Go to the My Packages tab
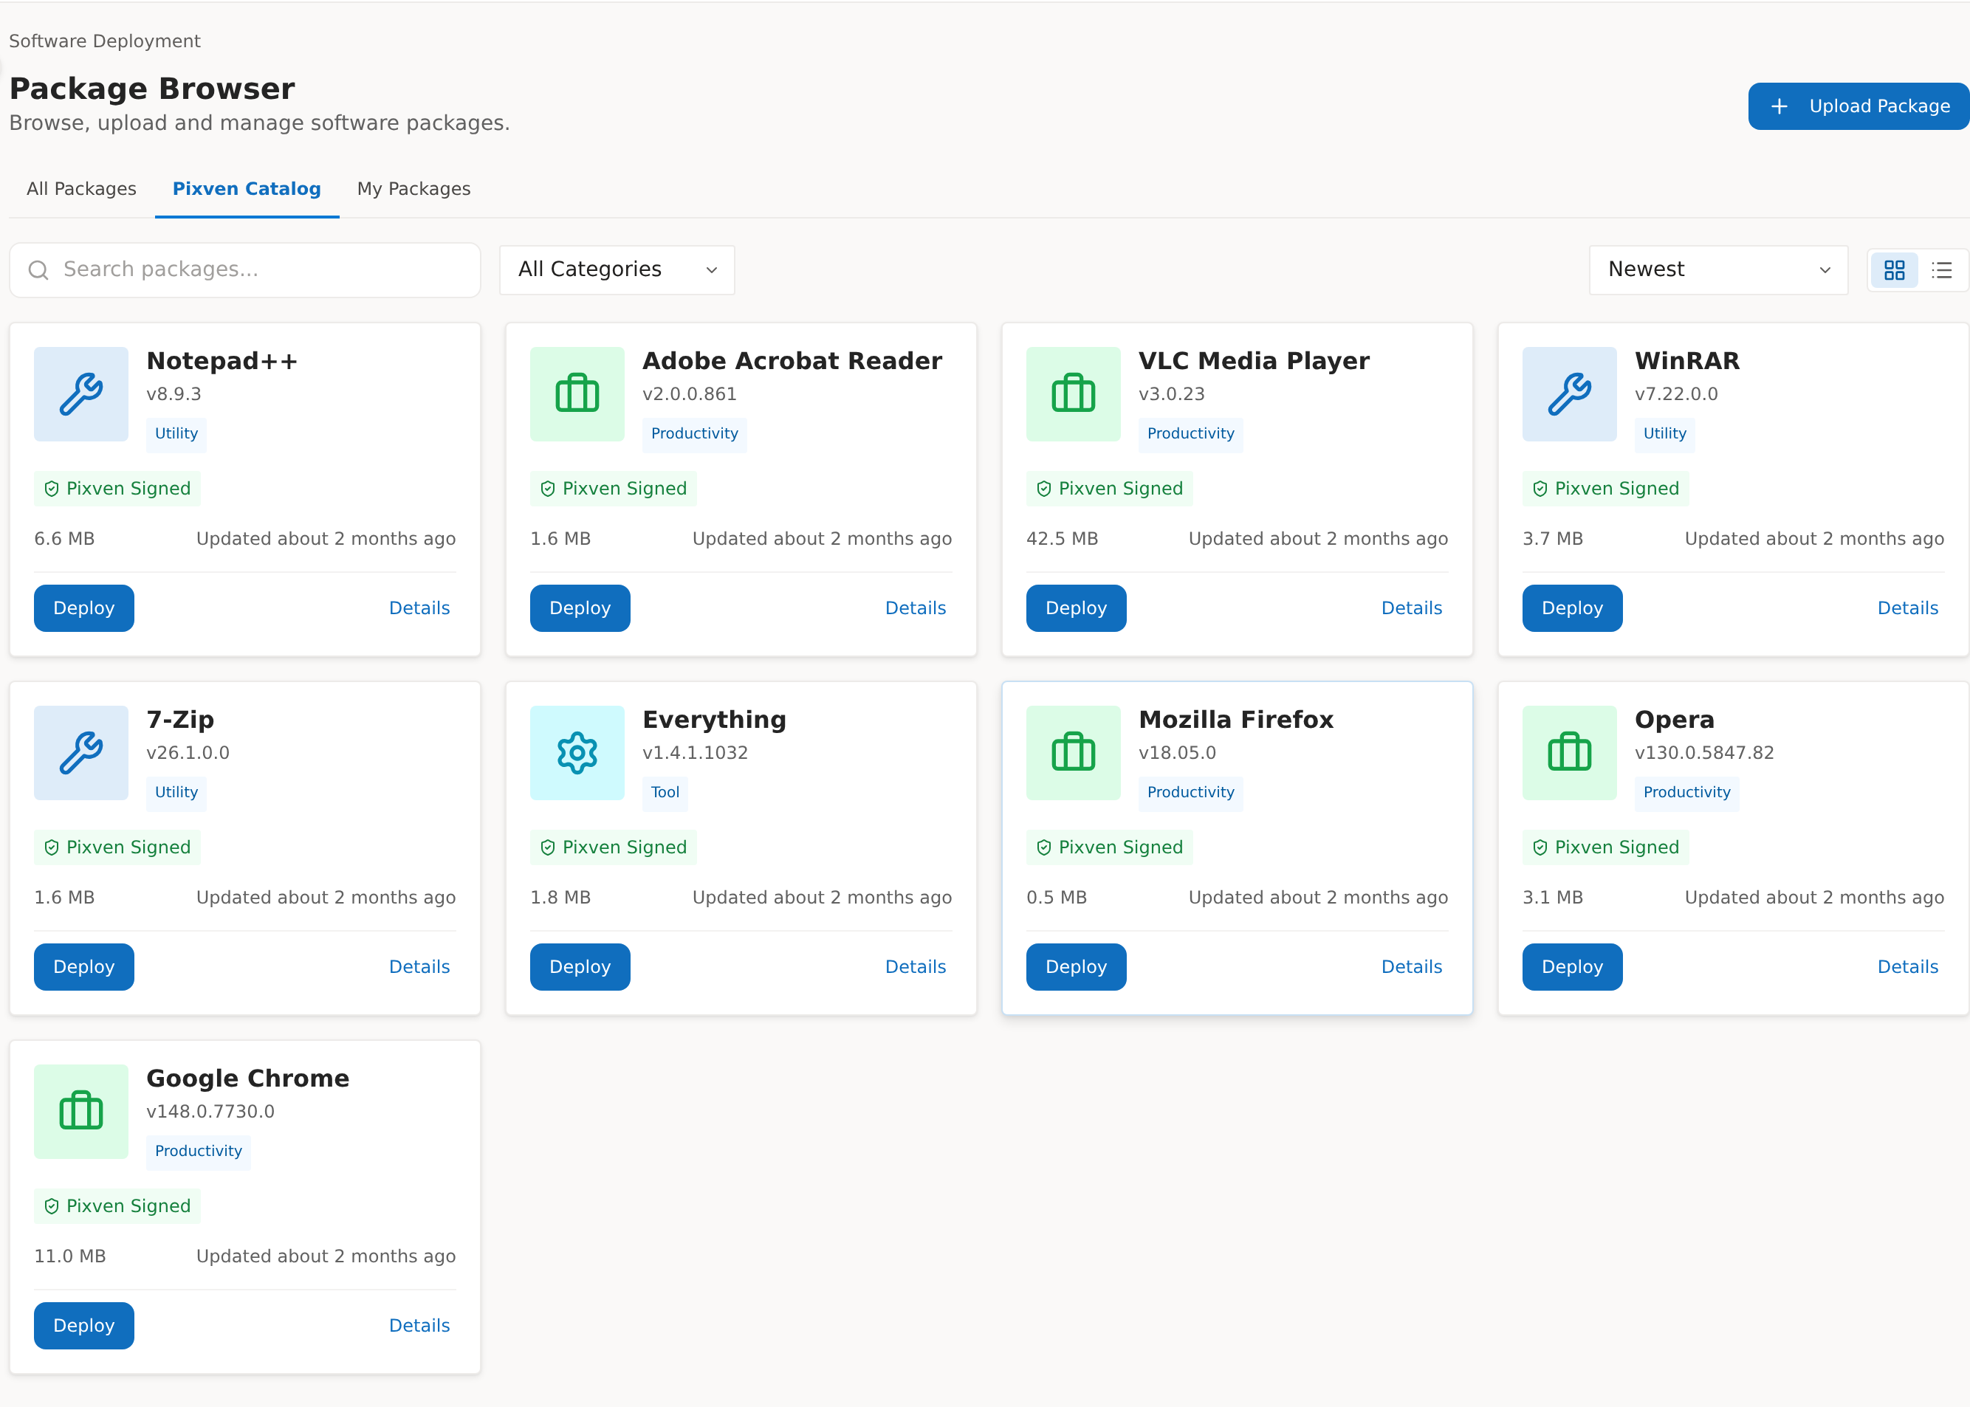The image size is (1970, 1407). pos(414,189)
